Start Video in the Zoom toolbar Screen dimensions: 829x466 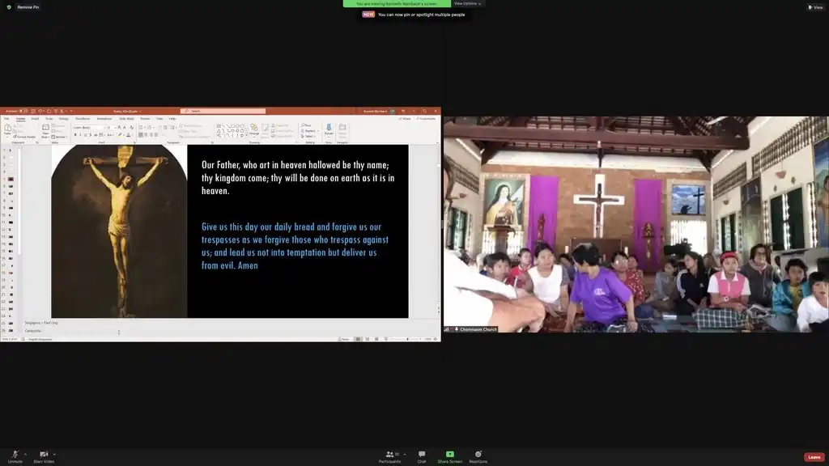point(44,457)
